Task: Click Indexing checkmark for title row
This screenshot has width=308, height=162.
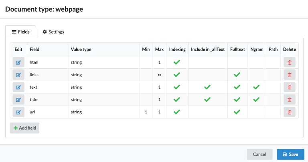Action: coord(177,99)
